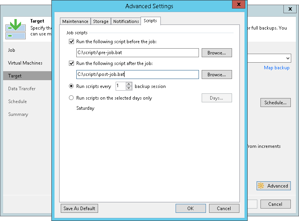The height and width of the screenshot is (221, 299).
Task: Click the gear icon on the Advanced button
Action: pyautogui.click(x=261, y=186)
